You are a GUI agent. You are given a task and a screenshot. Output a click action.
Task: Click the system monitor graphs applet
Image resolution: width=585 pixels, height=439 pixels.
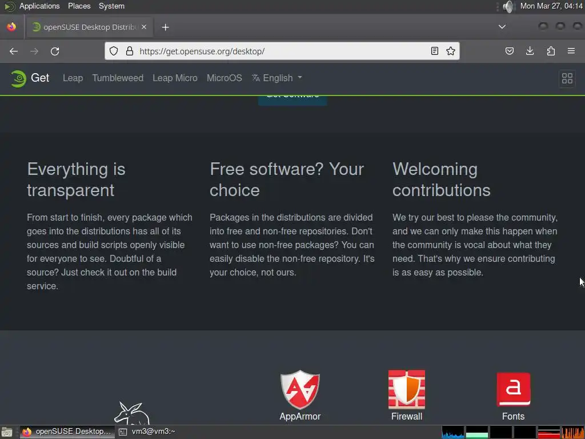coord(512,432)
